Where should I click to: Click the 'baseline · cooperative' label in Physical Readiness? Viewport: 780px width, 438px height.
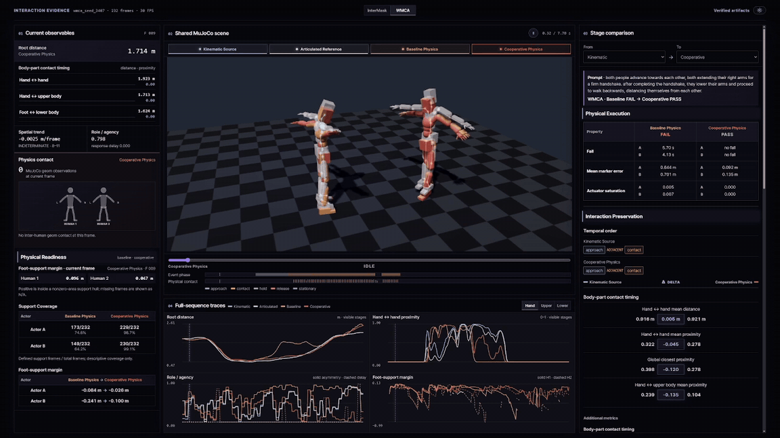coord(135,258)
